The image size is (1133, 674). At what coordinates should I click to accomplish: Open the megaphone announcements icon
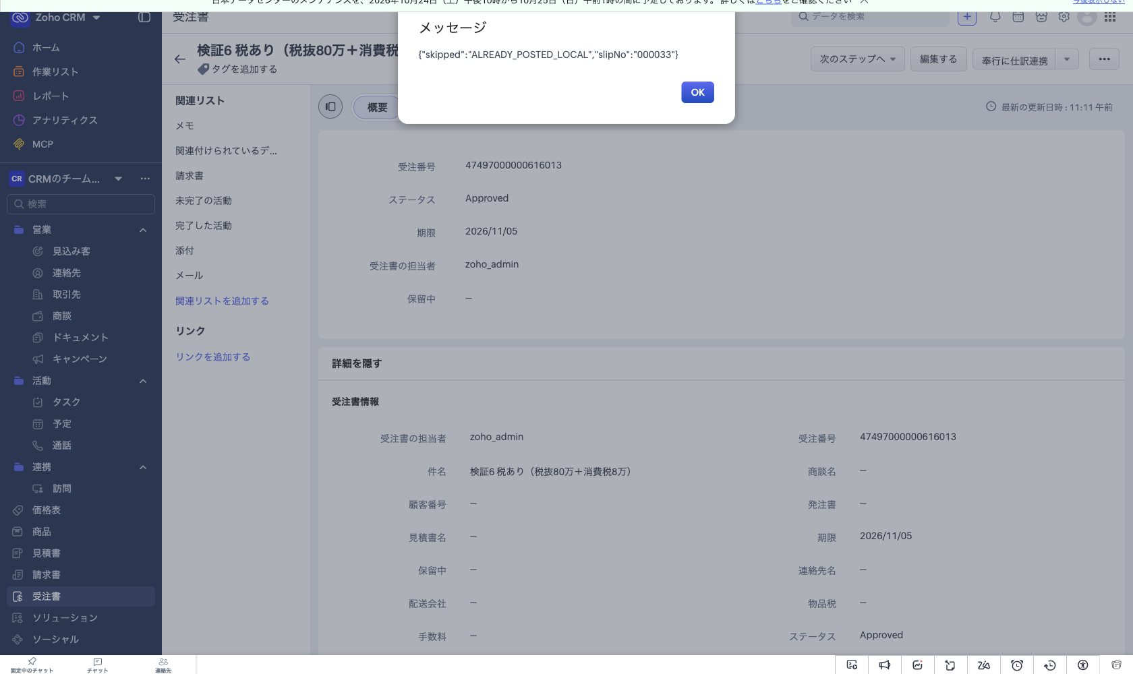point(885,665)
